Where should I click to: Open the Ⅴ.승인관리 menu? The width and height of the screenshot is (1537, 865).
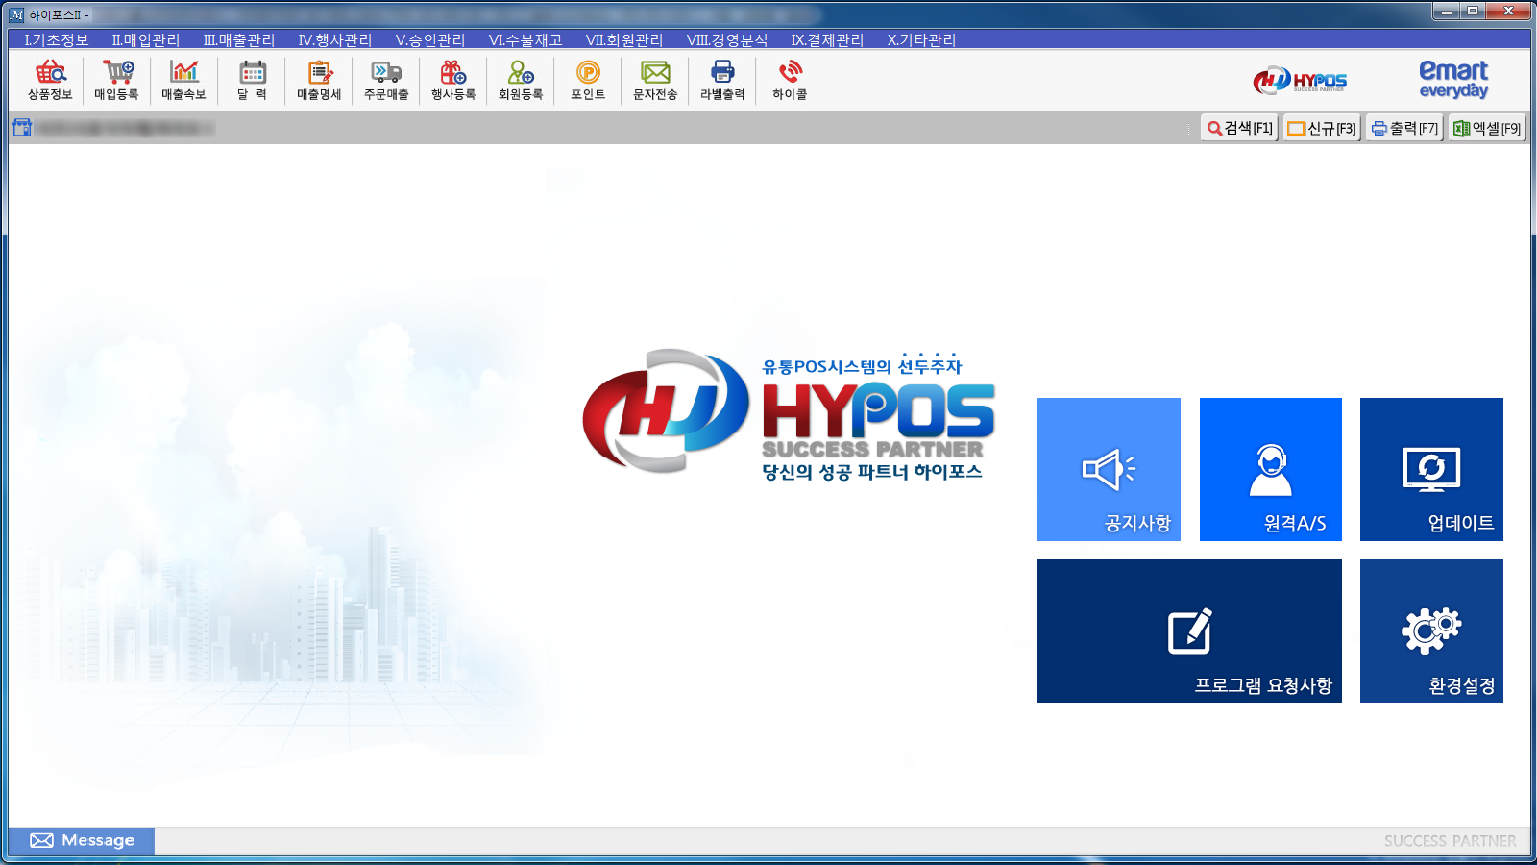(430, 40)
